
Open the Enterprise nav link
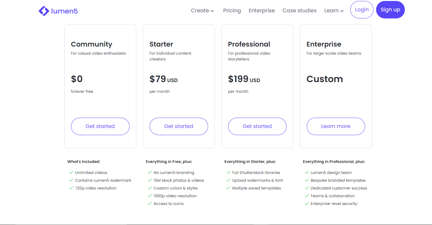click(262, 11)
